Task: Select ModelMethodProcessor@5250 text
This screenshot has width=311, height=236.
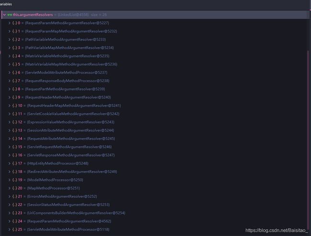Action: coord(55,180)
